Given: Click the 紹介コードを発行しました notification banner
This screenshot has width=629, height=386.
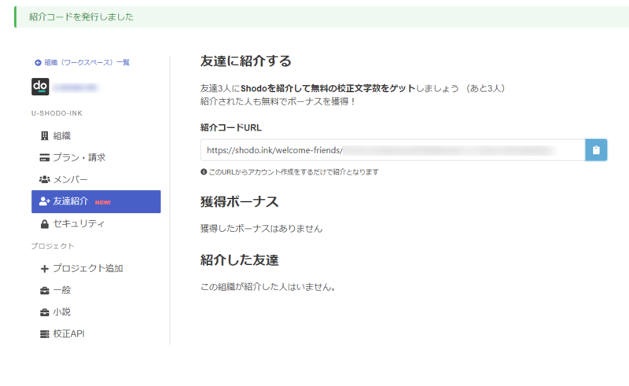Looking at the screenshot, I should point(322,17).
